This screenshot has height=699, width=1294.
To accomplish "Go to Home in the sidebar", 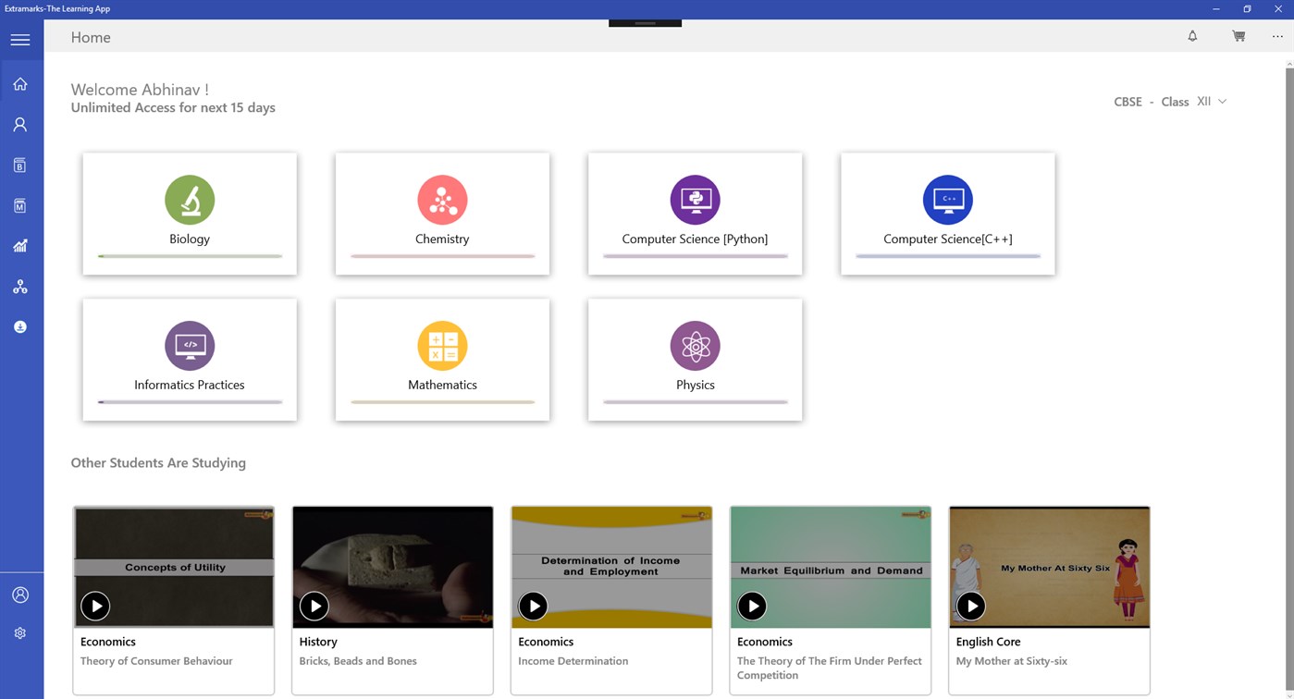I will [x=20, y=84].
